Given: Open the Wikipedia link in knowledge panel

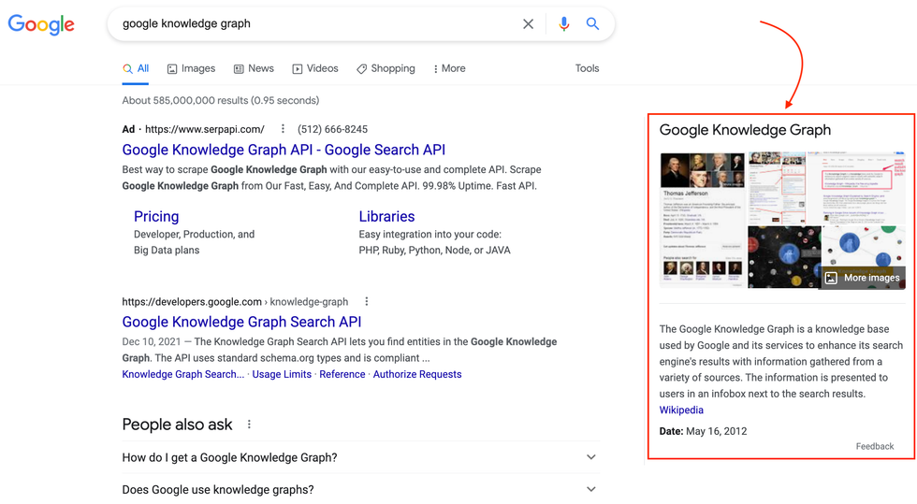Looking at the screenshot, I should tap(681, 410).
